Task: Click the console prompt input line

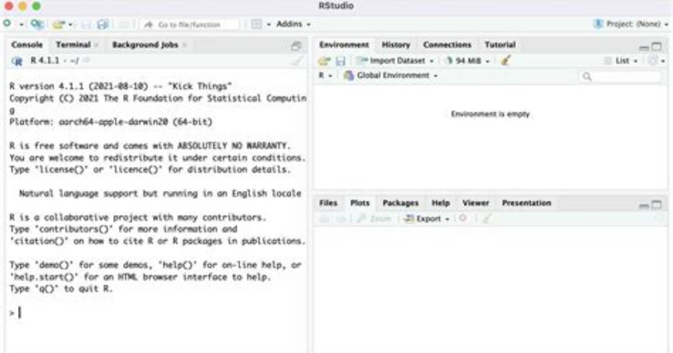Action: 156,313
